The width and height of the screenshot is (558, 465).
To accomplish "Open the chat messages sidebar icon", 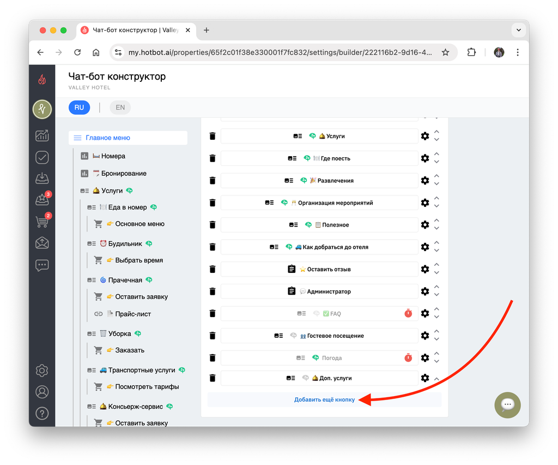I will click(42, 265).
